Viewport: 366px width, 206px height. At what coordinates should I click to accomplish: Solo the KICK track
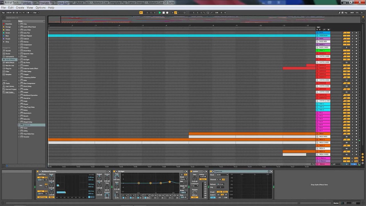pyautogui.click(x=353, y=33)
